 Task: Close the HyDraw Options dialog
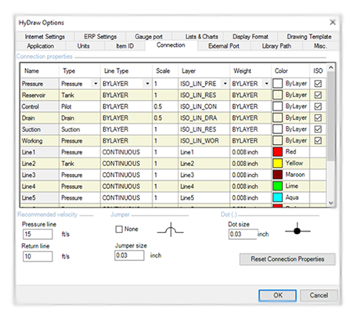[333, 23]
